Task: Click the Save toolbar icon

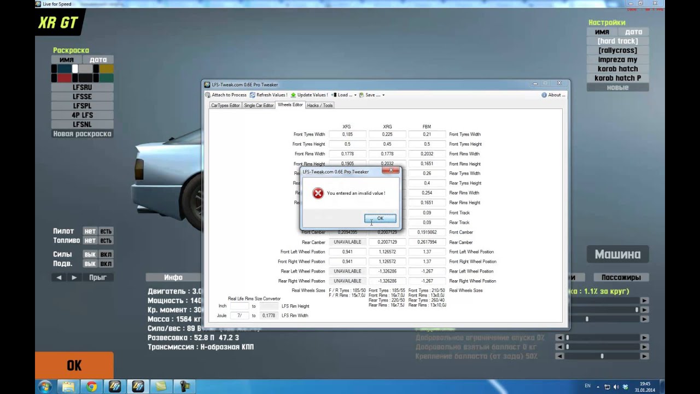Action: click(x=361, y=95)
